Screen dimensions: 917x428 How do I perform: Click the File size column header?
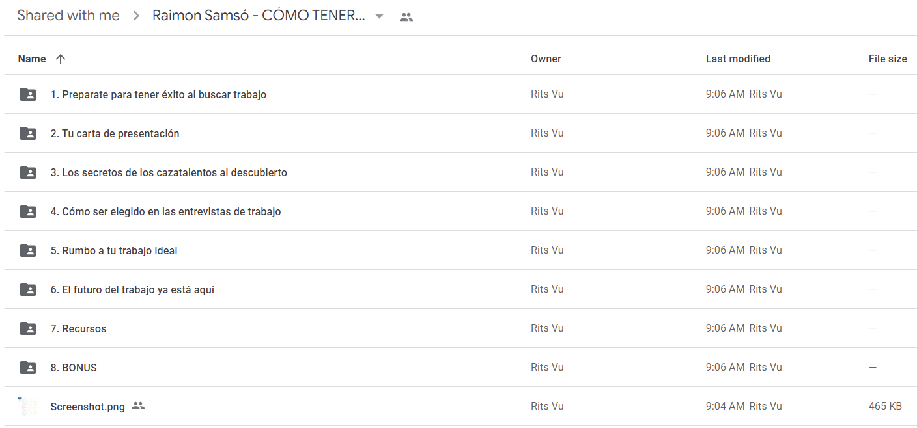(888, 59)
